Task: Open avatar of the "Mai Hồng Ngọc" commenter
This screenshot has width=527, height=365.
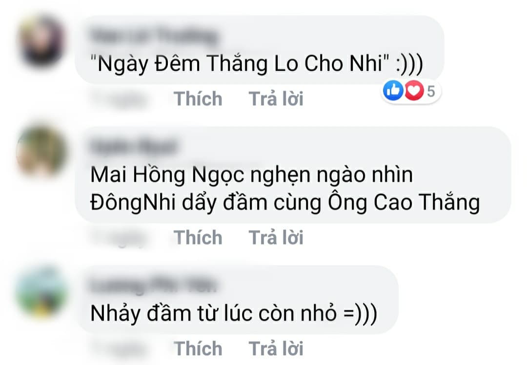Action: 41,152
